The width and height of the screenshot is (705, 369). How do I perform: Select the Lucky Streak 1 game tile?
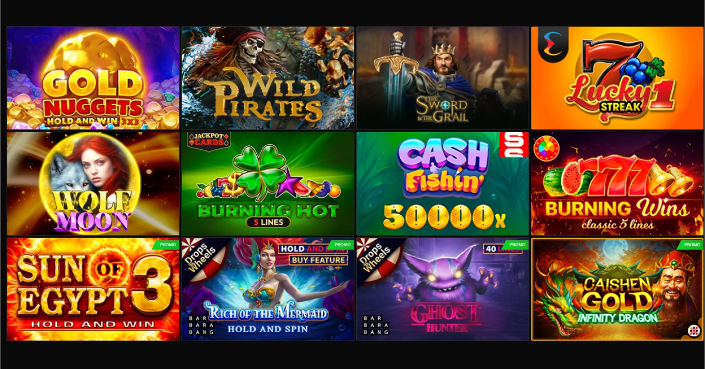pos(617,78)
